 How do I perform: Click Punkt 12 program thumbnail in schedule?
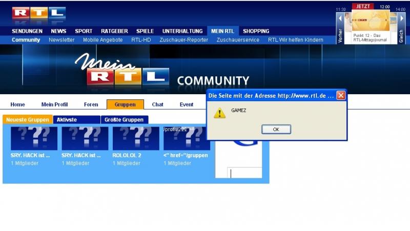[x=371, y=20]
